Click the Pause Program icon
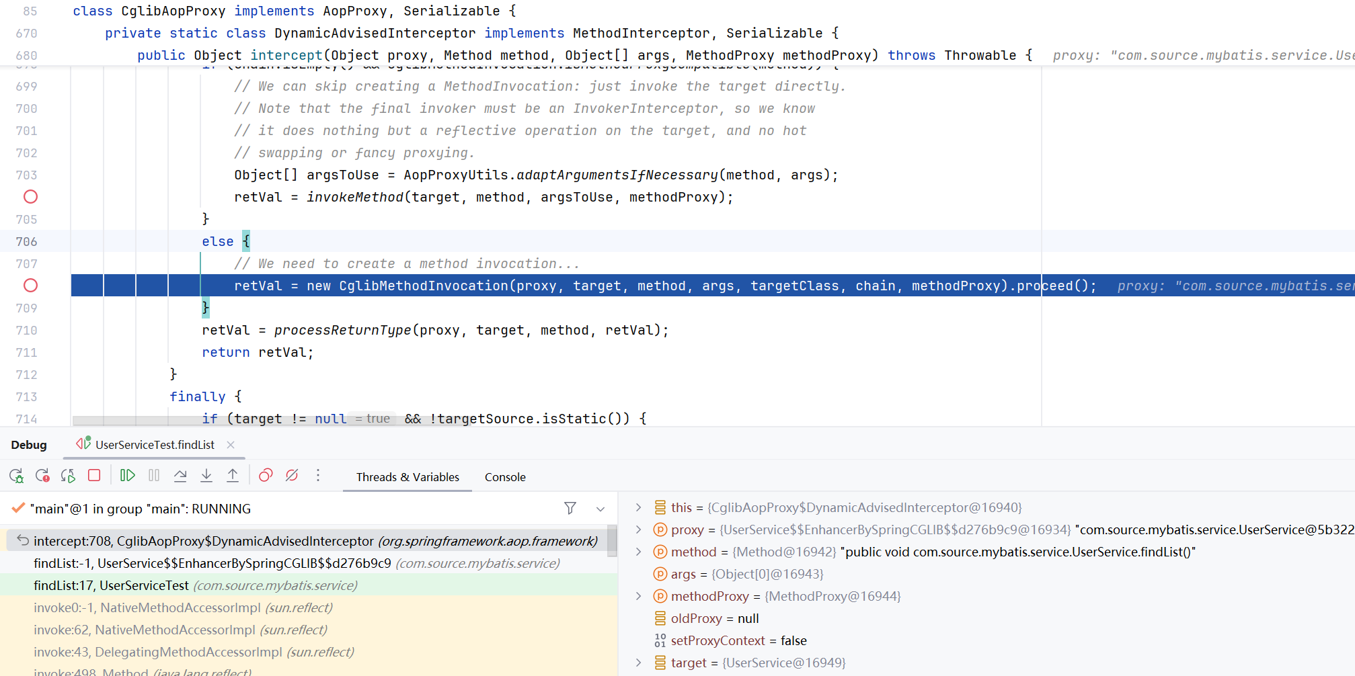 click(154, 476)
